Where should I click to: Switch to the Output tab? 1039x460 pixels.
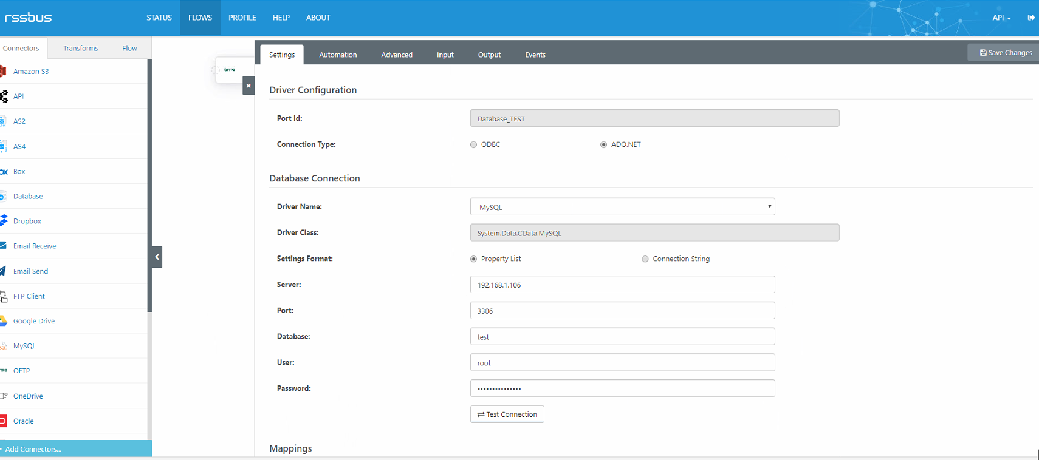click(x=489, y=55)
